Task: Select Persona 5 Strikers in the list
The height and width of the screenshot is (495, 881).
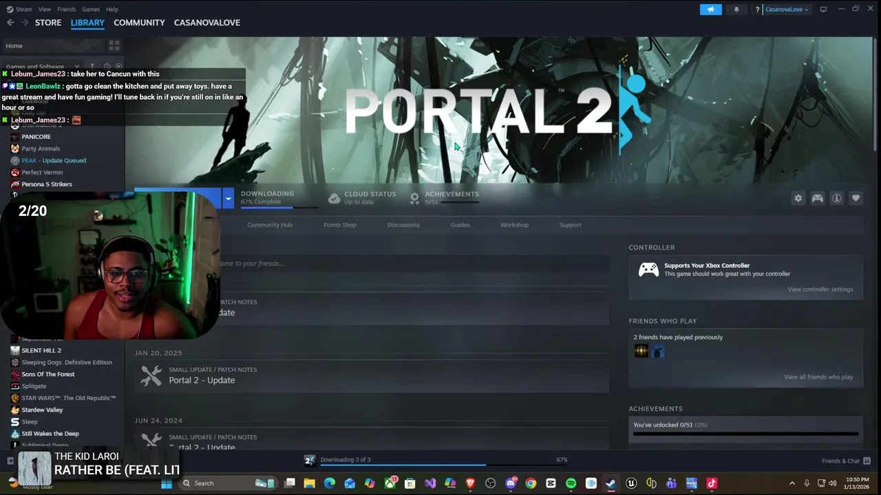Action: pos(47,184)
